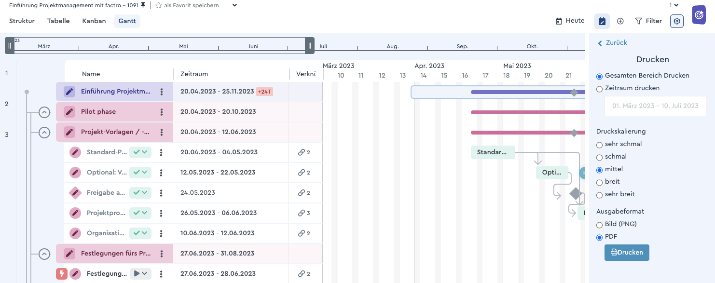The height and width of the screenshot is (283, 715).
Task: Click the red lightning bolt icon
Action: [62, 274]
